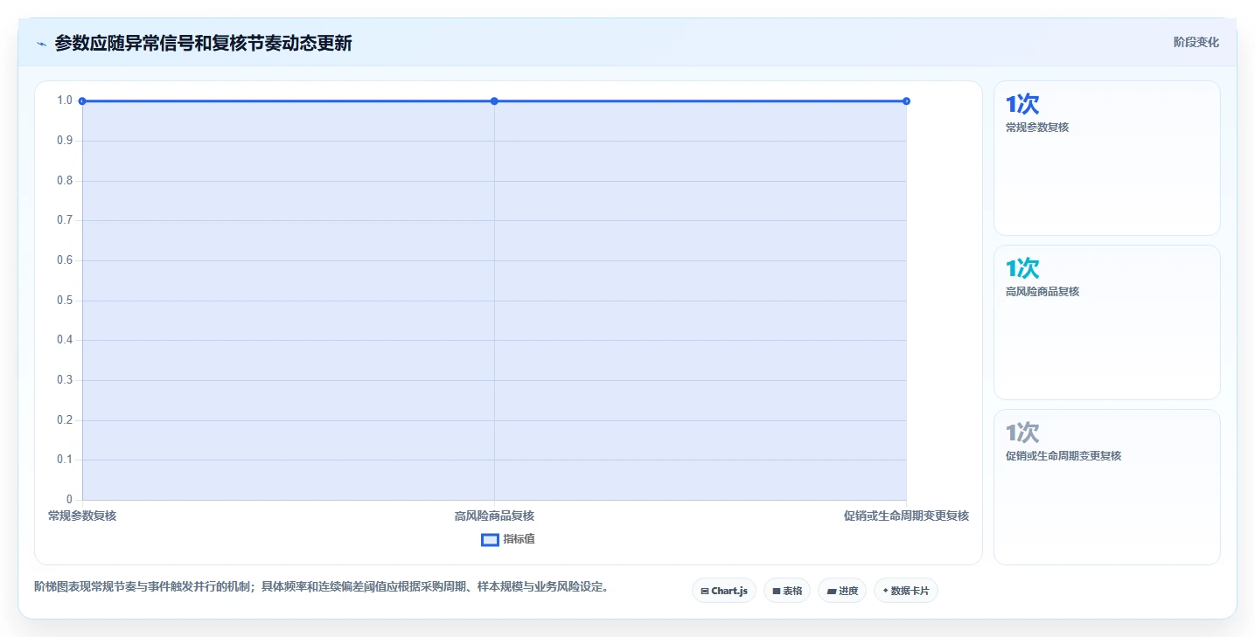The height and width of the screenshot is (637, 1255).
Task: Click the 1次 value in 常规参数复核 card
Action: click(x=1022, y=105)
